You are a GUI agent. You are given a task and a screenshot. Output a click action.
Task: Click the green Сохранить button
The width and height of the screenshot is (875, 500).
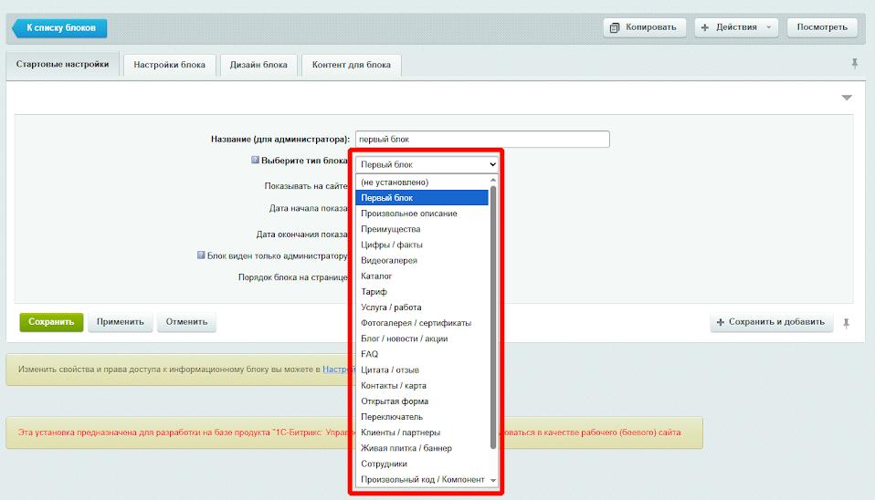tap(51, 322)
